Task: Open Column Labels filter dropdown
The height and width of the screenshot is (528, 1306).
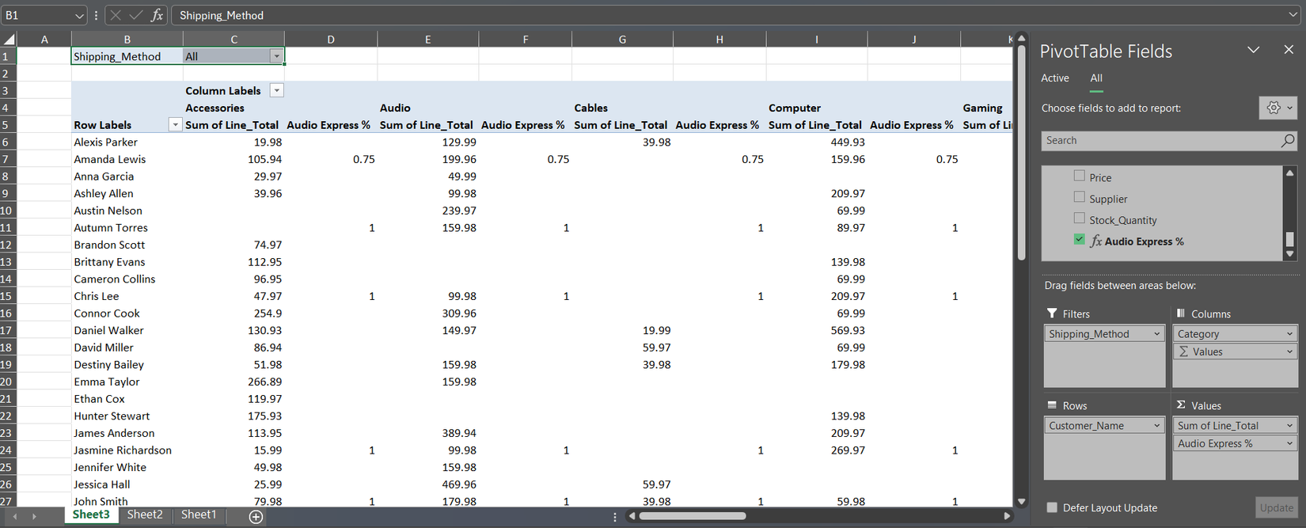Action: [x=276, y=90]
